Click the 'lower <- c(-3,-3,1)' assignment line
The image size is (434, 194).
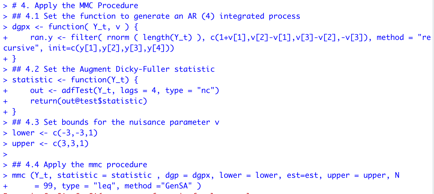pyautogui.click(x=55, y=133)
